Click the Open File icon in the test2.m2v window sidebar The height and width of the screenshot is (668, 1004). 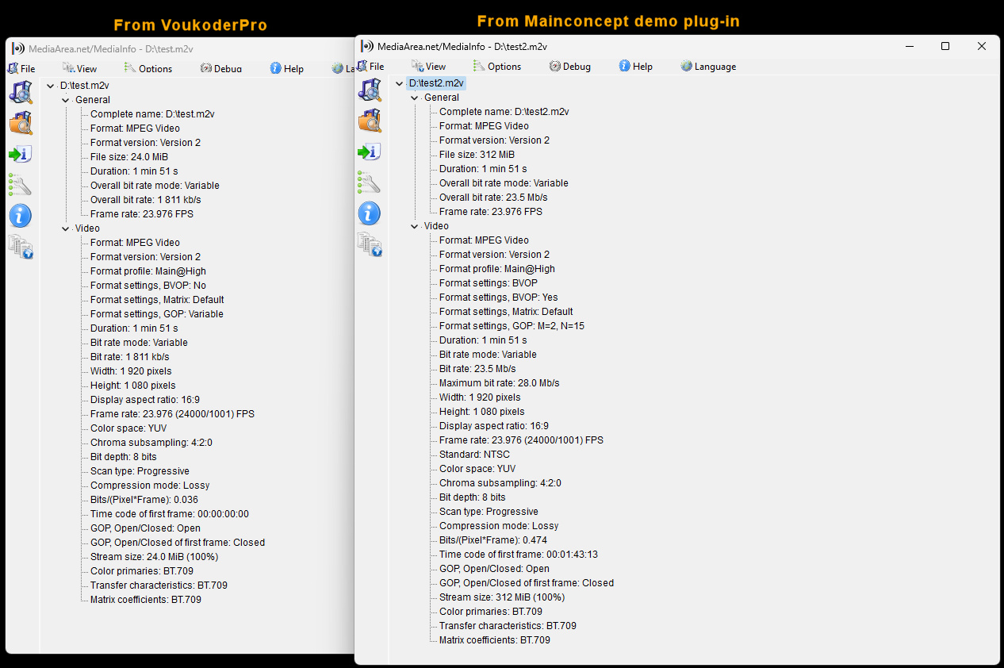point(370,90)
